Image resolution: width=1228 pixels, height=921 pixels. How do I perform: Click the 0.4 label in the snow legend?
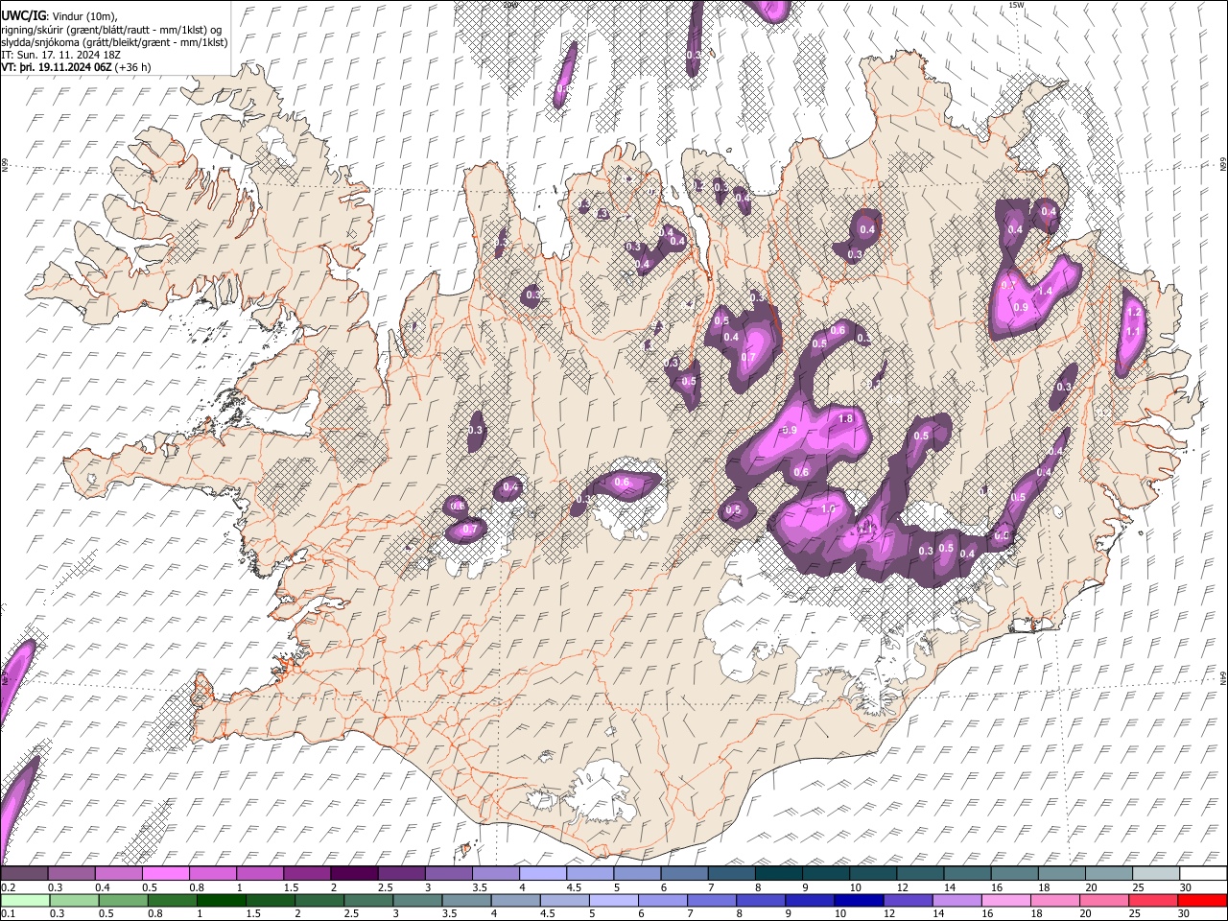click(104, 887)
